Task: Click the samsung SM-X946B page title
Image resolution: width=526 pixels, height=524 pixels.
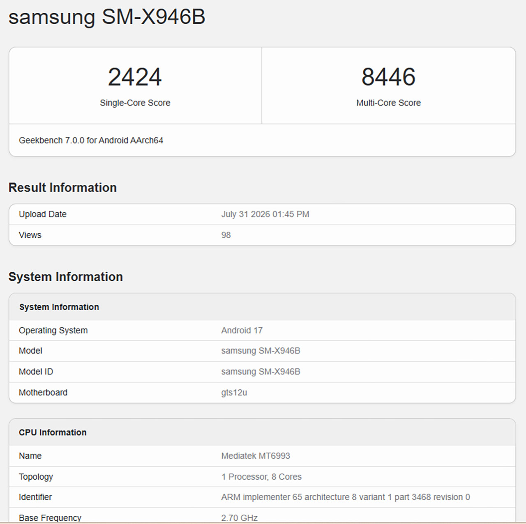Action: pyautogui.click(x=107, y=17)
